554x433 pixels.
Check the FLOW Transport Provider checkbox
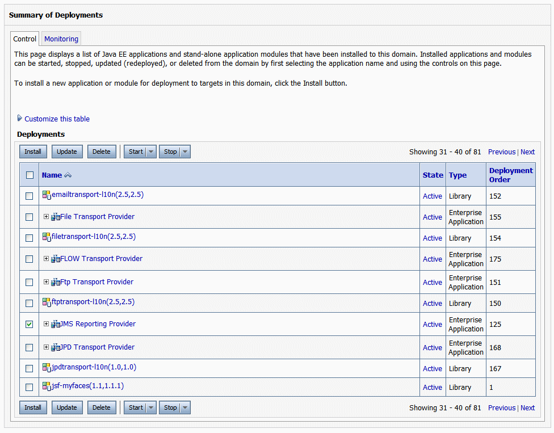[x=30, y=259]
